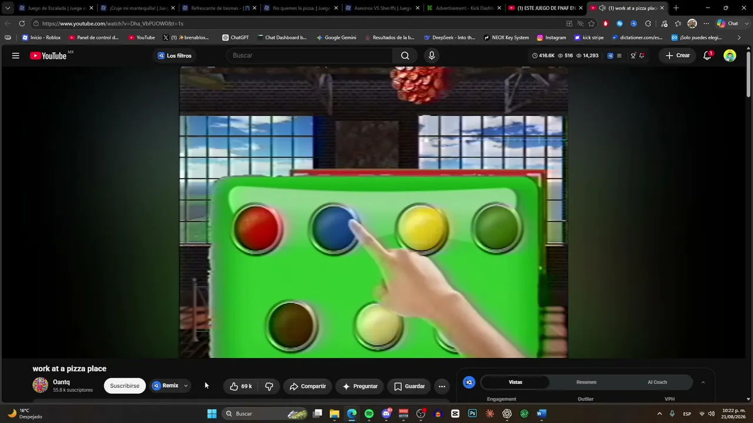The image size is (753, 423).
Task: Click the vidIQ trophy icon in header
Action: 633,55
